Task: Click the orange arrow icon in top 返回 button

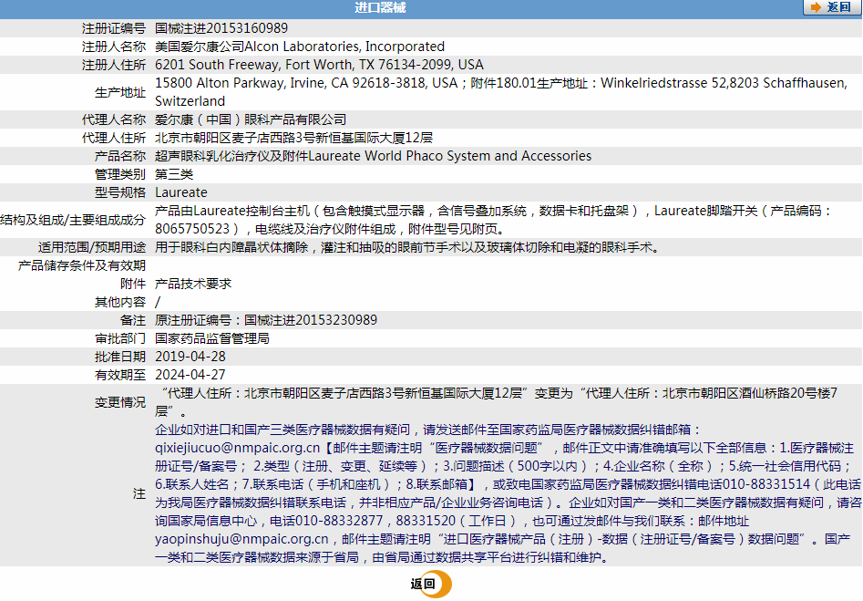Action: (x=816, y=7)
